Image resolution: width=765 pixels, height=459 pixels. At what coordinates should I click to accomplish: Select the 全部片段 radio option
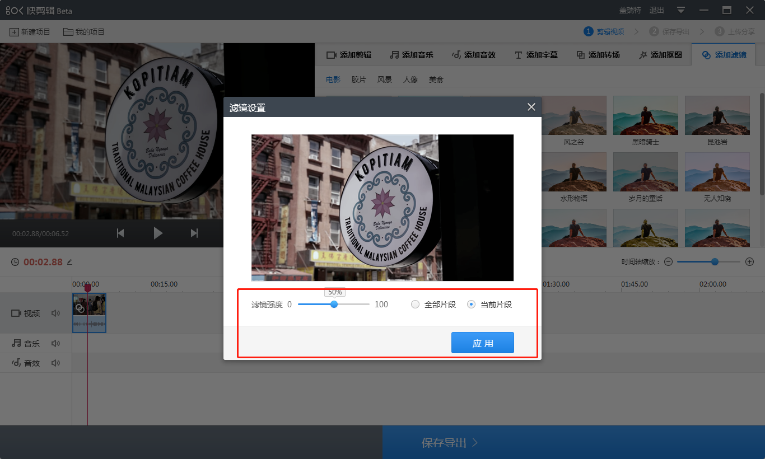(416, 305)
